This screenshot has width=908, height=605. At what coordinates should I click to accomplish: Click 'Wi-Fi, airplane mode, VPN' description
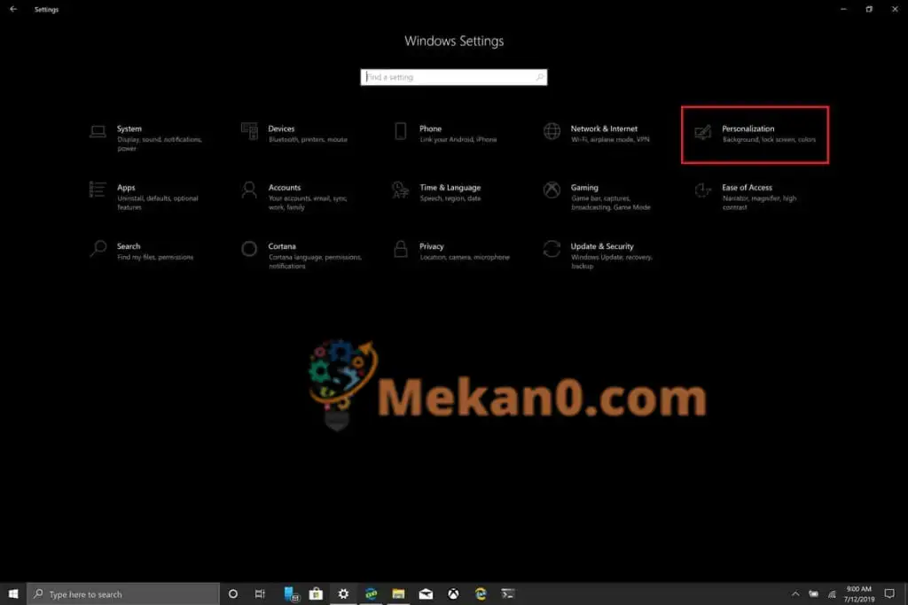click(610, 139)
